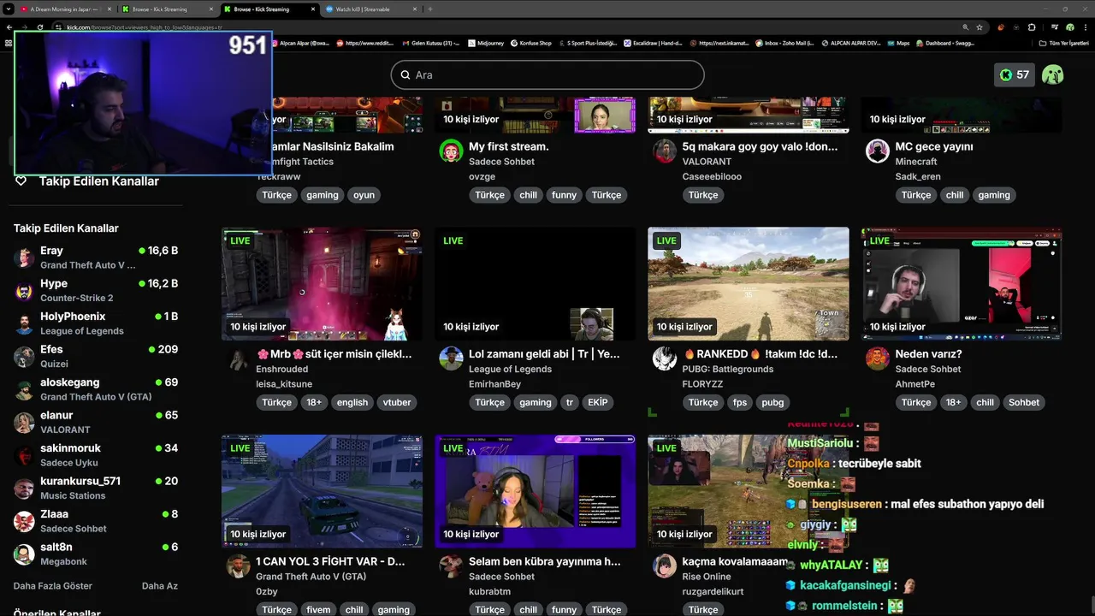This screenshot has height=616, width=1095.
Task: Open kurankursu_571 channel name in sidebar
Action: click(x=80, y=481)
